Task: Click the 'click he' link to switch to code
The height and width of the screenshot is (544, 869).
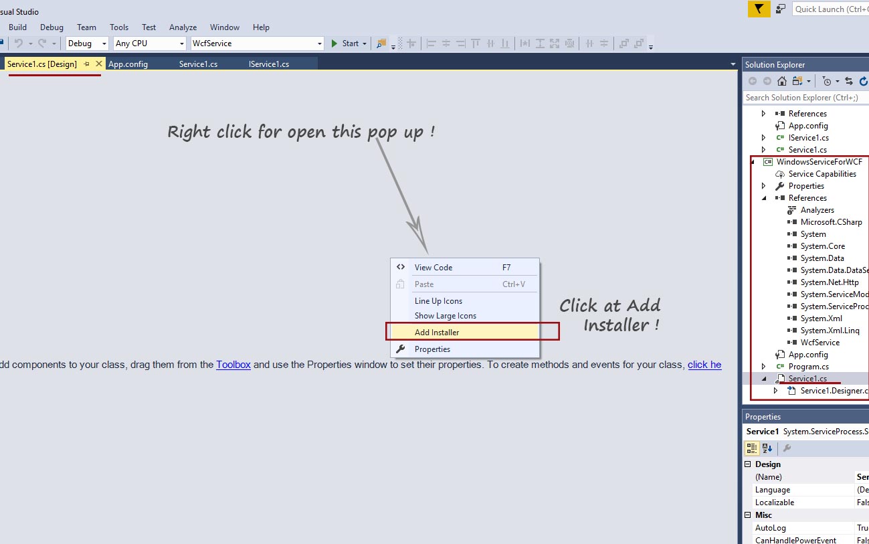Action: (704, 365)
